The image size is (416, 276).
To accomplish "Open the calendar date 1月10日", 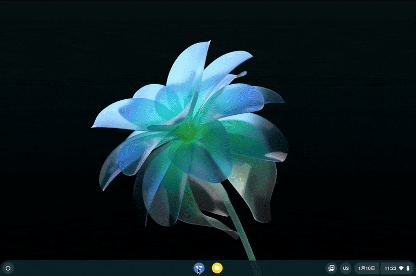I will (x=367, y=268).
